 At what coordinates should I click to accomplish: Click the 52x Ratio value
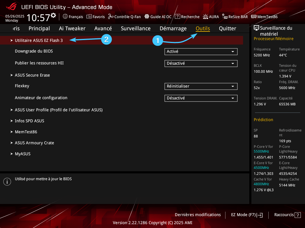point(257,88)
